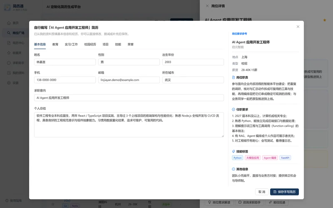Image resolution: width=333 pixels, height=208 pixels.
Task: Click the 使用指南 help icon at sidebar bottom
Action: pyautogui.click(x=7, y=201)
